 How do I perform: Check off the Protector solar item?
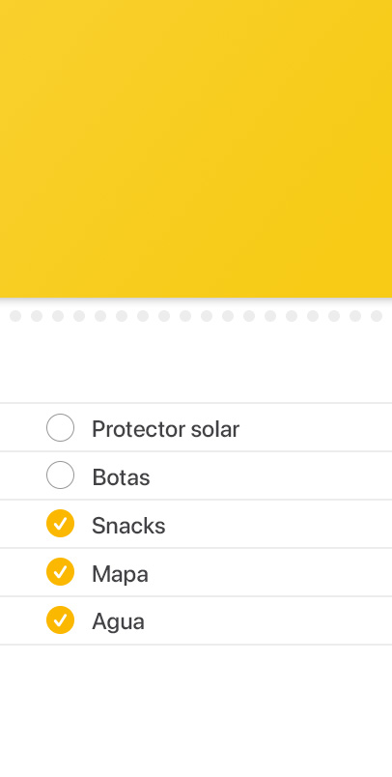61,428
